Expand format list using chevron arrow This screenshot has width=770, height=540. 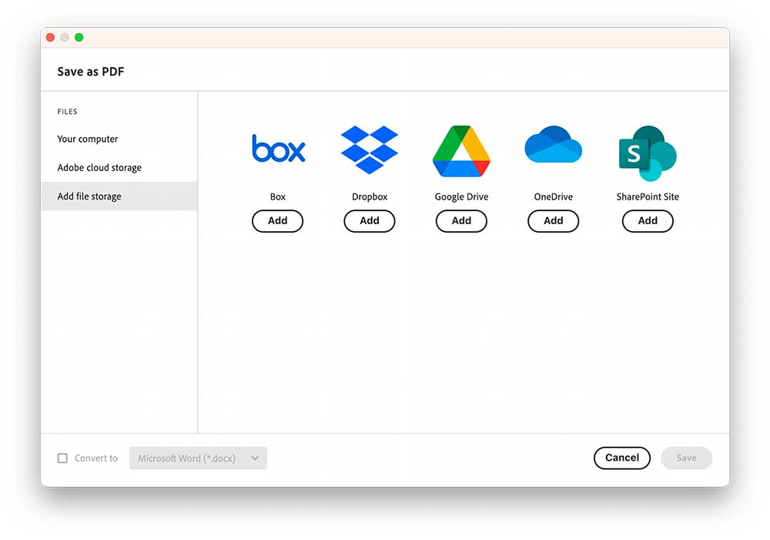[x=255, y=458]
